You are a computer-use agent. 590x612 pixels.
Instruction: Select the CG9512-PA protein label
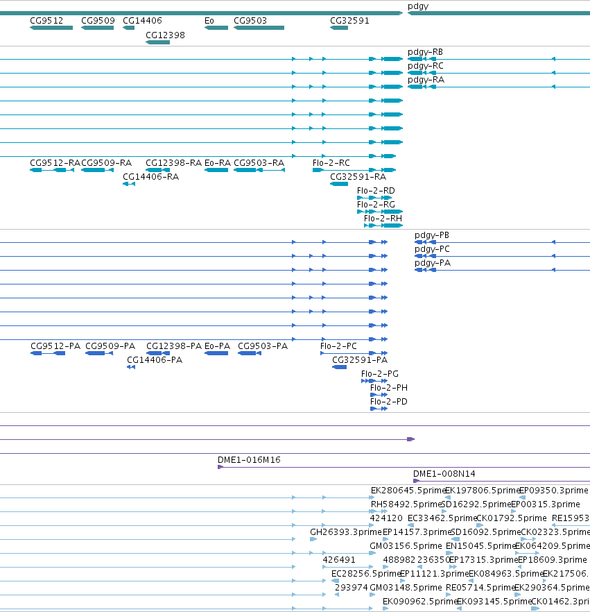click(55, 346)
